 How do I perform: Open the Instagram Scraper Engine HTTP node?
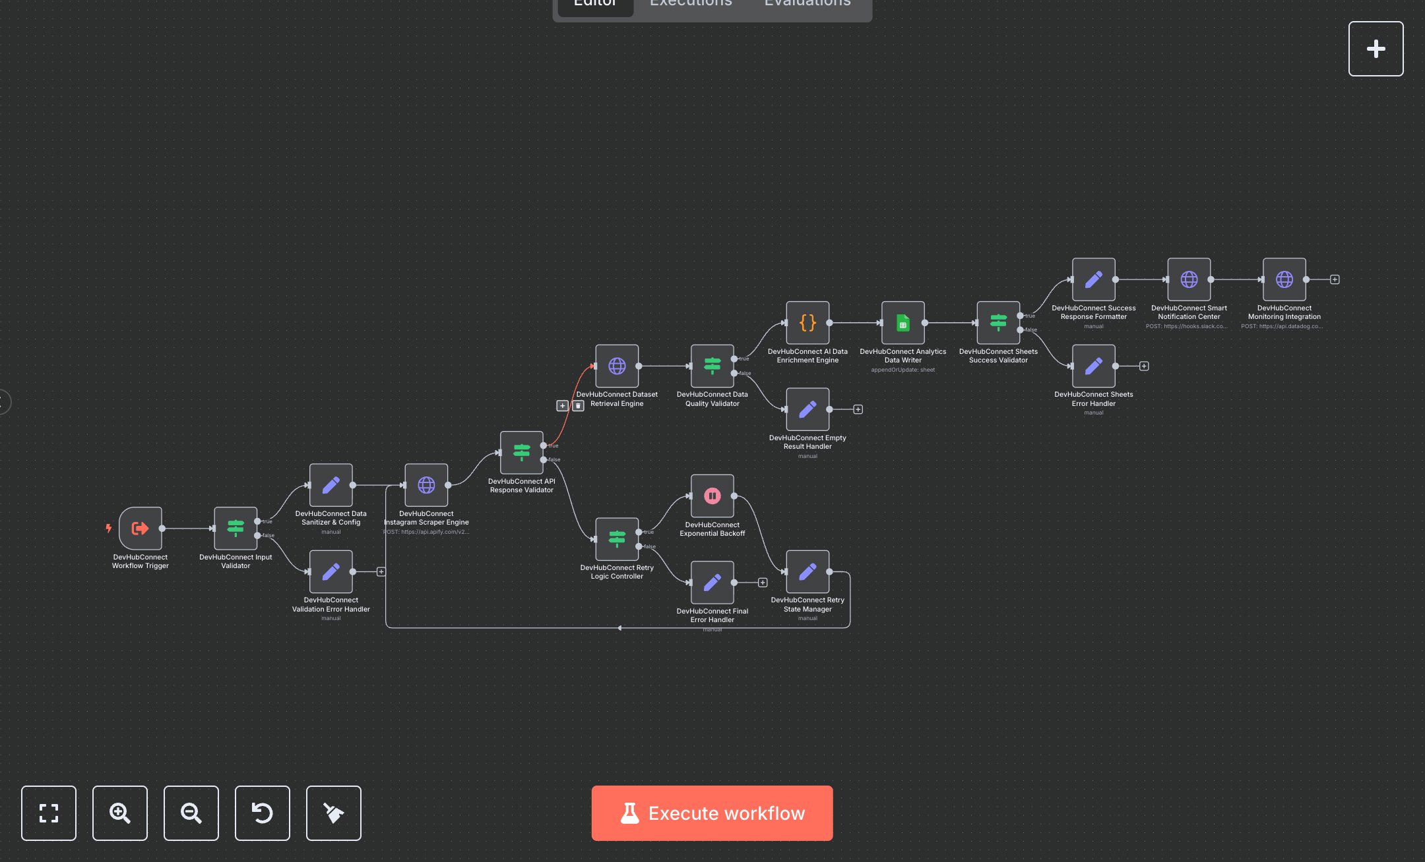coord(426,485)
